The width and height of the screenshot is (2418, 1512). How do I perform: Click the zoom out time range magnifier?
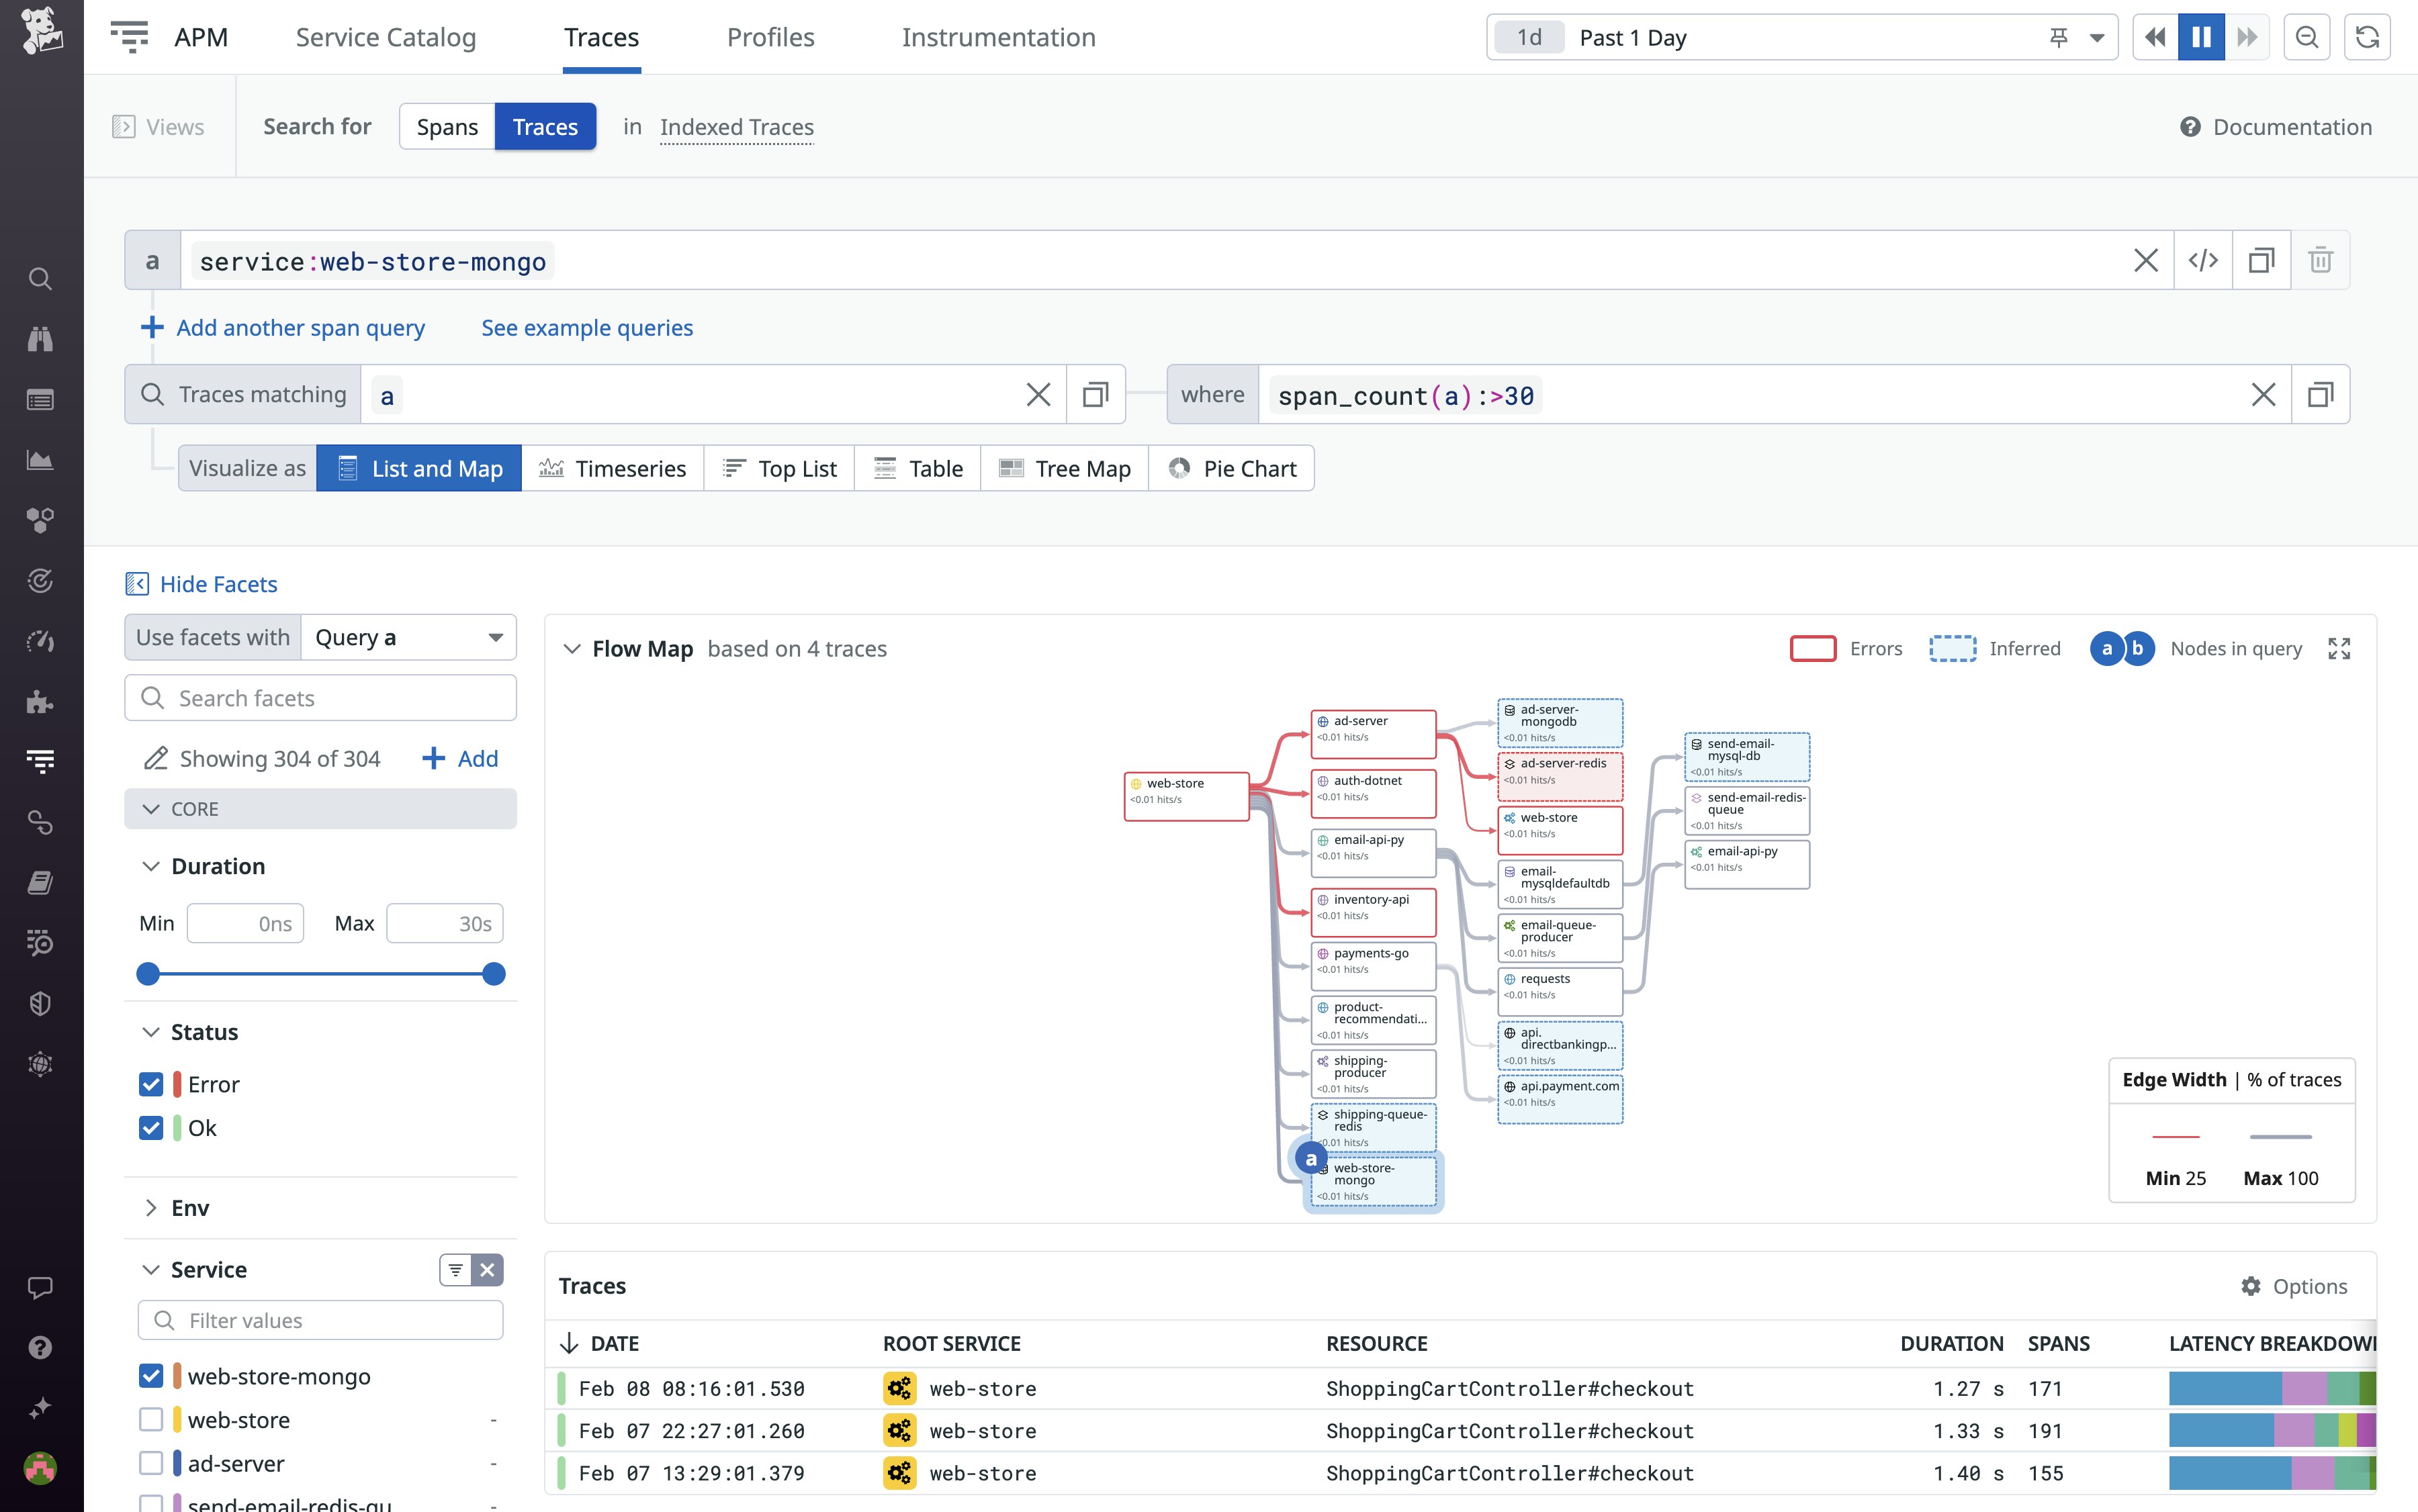pos(2306,38)
